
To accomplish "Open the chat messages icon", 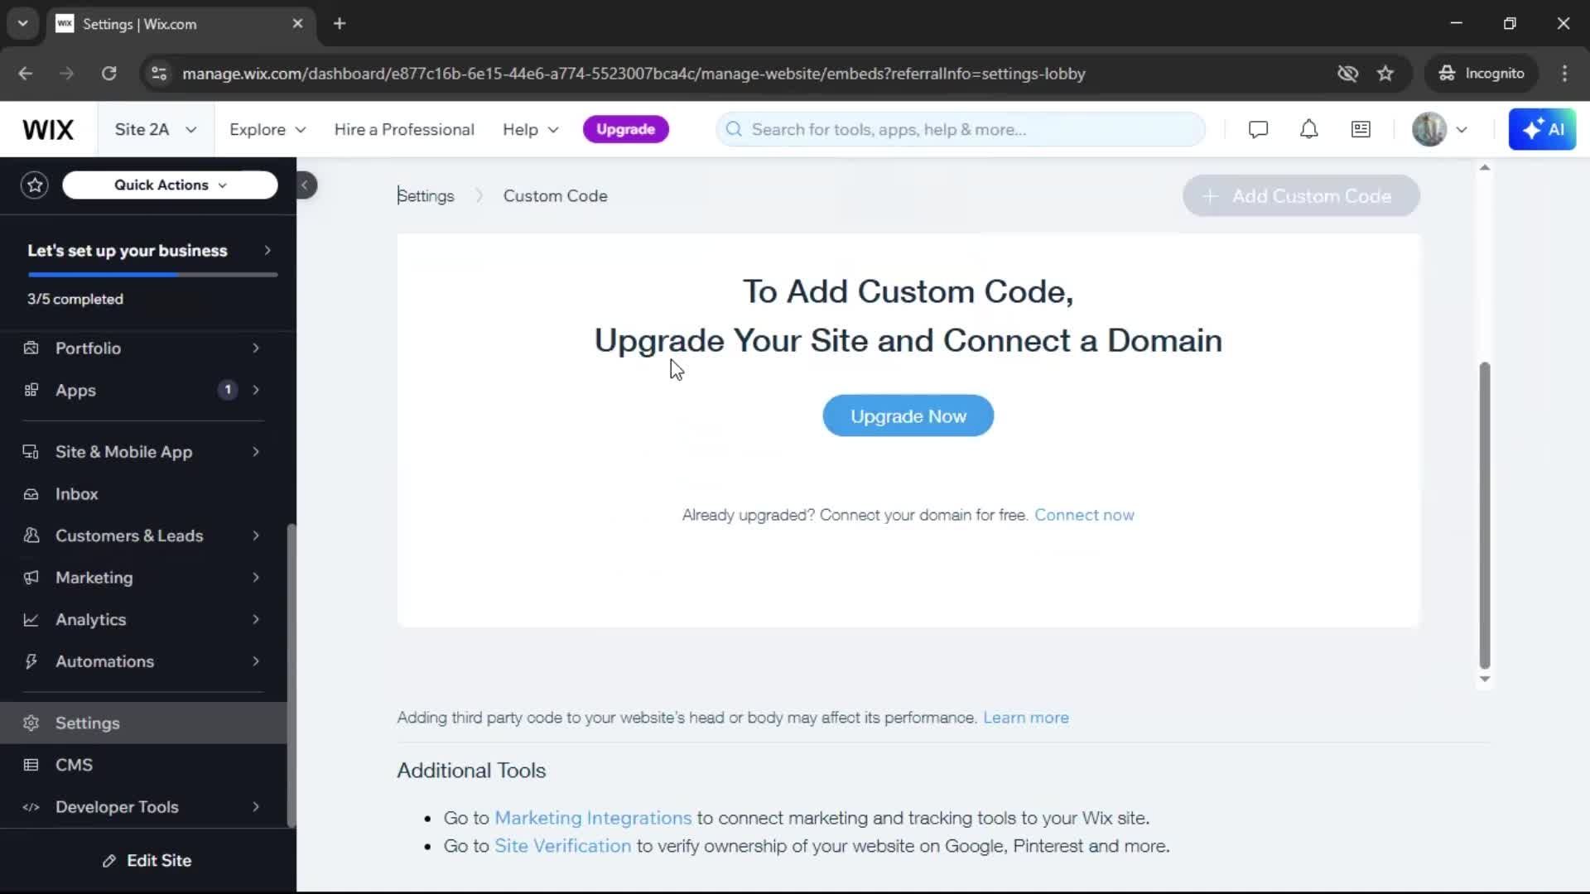I will (x=1258, y=130).
